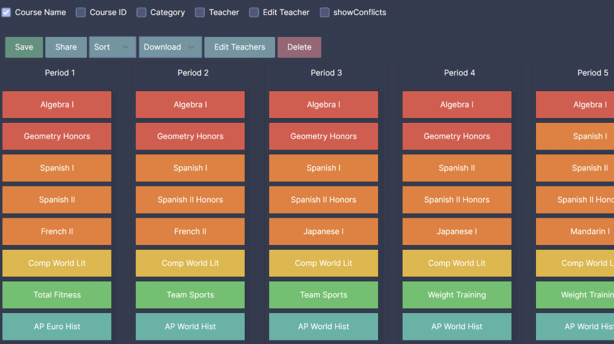
Task: Select the Mandarin I card
Action: (575, 231)
